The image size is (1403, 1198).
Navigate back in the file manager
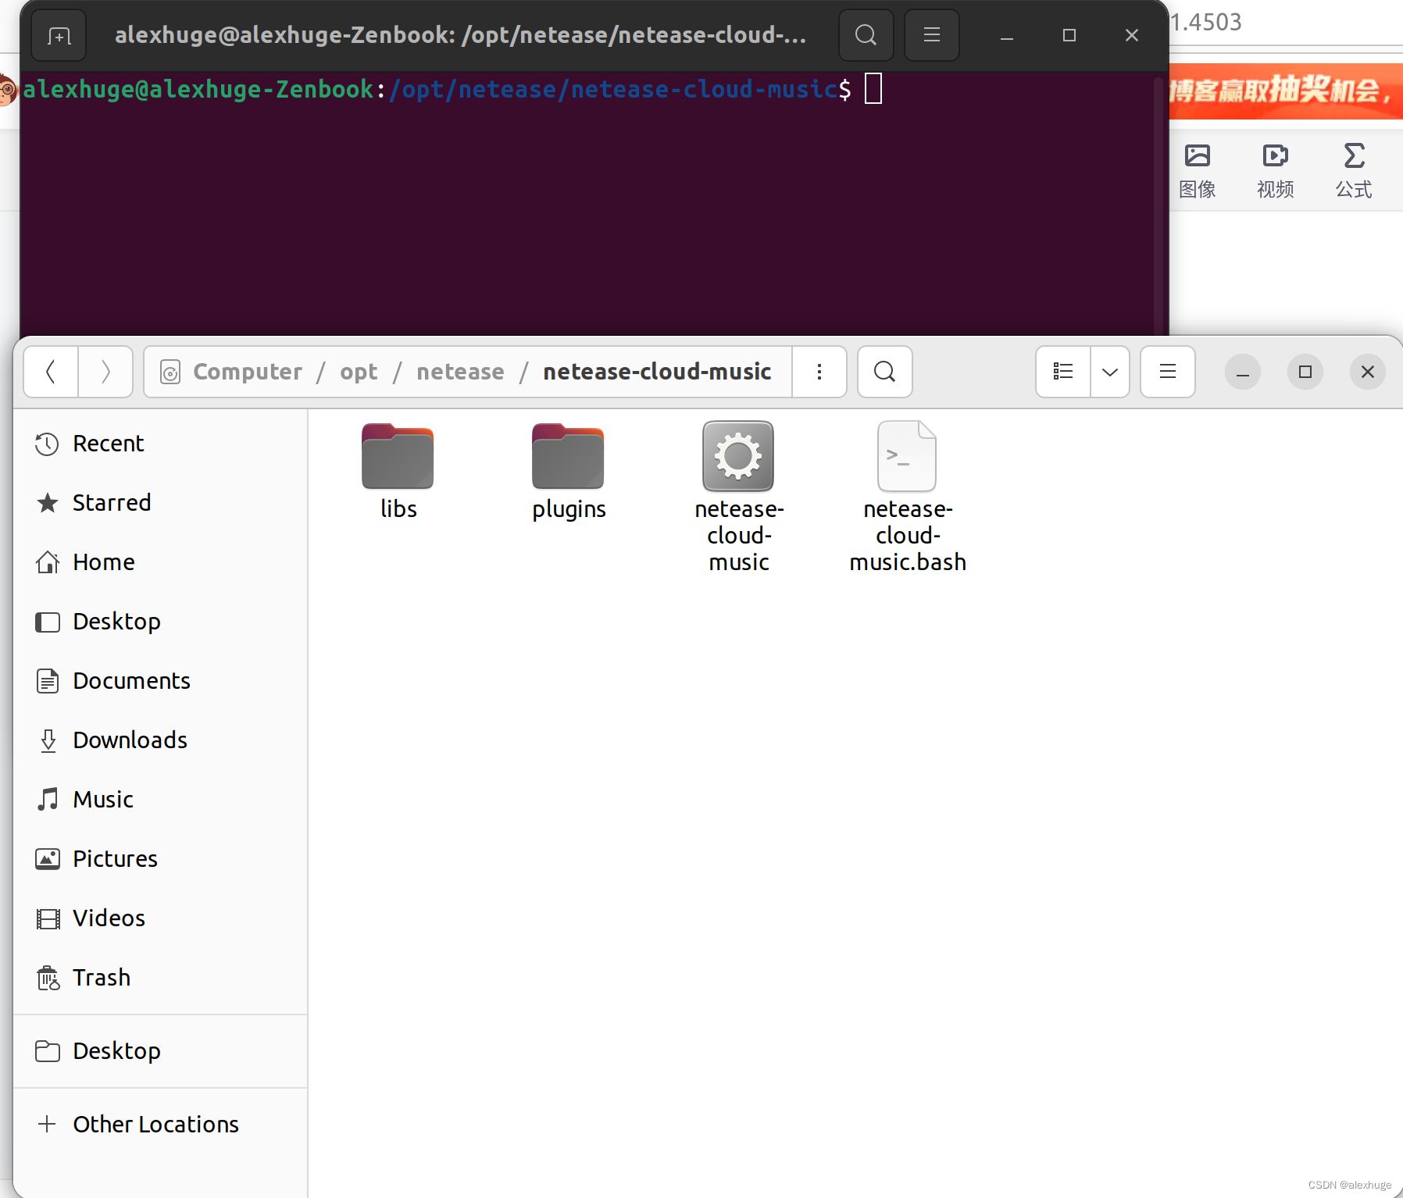(x=50, y=372)
